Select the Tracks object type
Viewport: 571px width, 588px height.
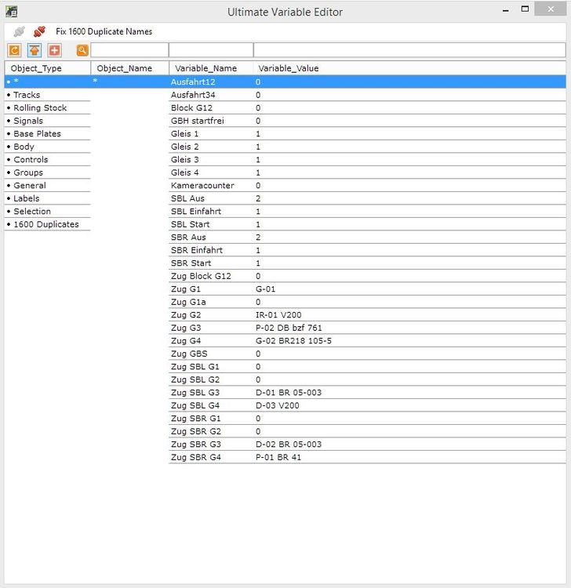coord(27,95)
